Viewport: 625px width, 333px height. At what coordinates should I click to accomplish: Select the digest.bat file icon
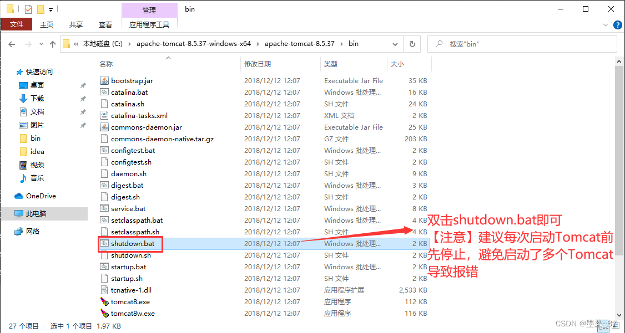(104, 186)
